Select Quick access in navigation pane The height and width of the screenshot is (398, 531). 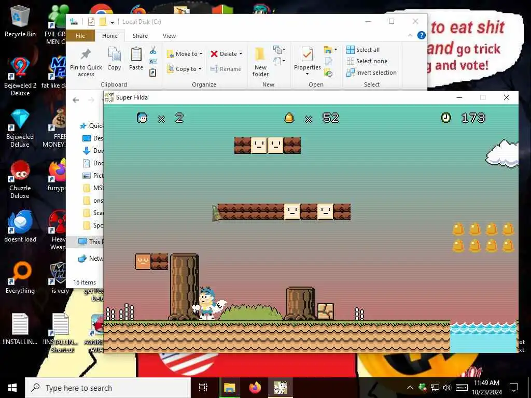tap(91, 125)
